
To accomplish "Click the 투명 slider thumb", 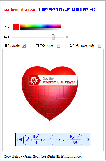I will [53, 37].
